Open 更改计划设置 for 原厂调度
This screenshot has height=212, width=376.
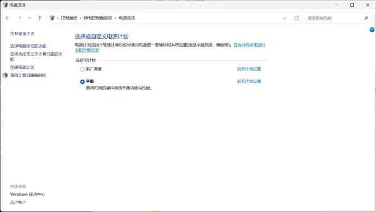pyautogui.click(x=249, y=69)
